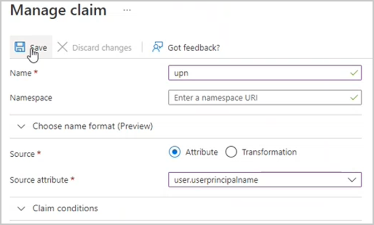This screenshot has height=225, width=374.
Task: Click Discard changes text
Action: click(x=102, y=47)
